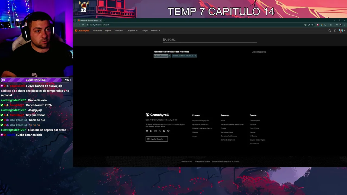Click the red circular extension icon

pyautogui.click(x=318, y=25)
